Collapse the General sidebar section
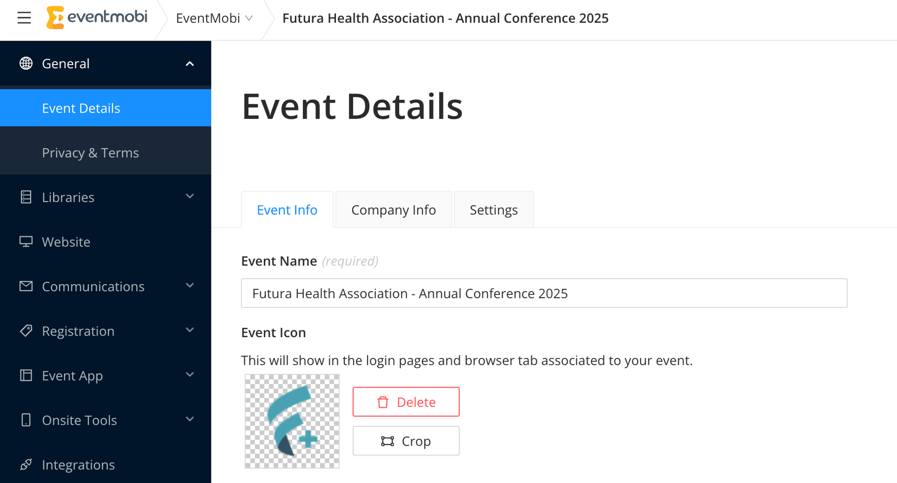This screenshot has width=897, height=483. tap(189, 63)
